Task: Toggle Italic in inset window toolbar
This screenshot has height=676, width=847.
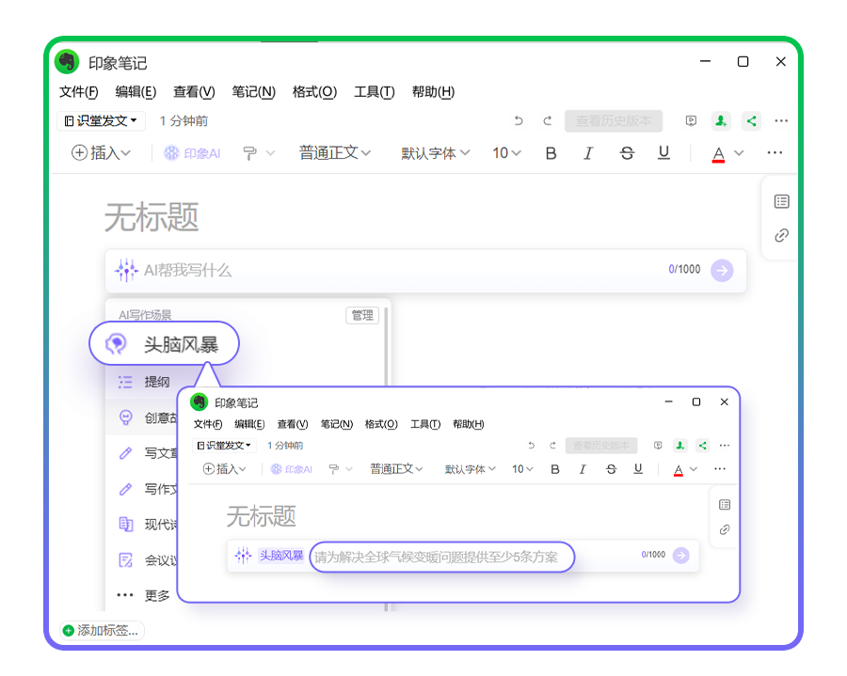Action: (x=583, y=469)
